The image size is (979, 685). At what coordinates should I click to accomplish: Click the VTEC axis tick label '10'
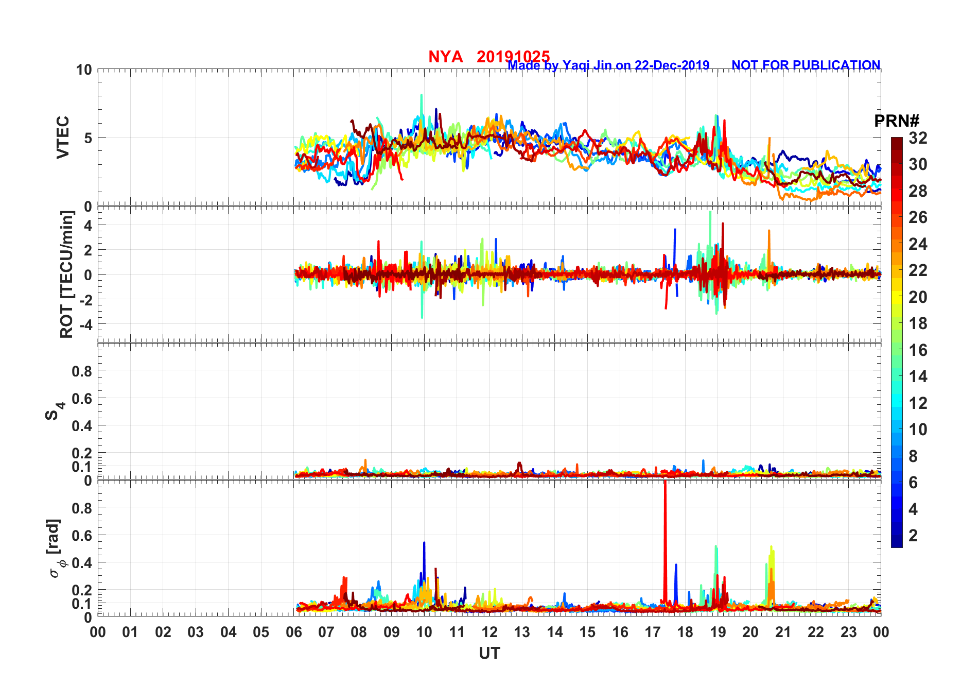[x=84, y=70]
